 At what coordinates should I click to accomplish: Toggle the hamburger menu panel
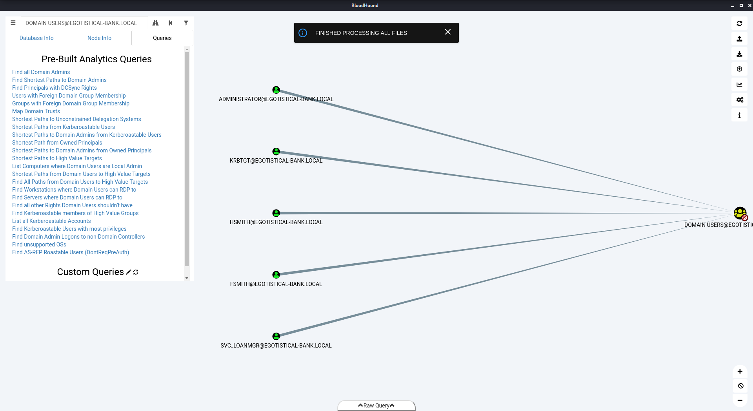pos(13,23)
